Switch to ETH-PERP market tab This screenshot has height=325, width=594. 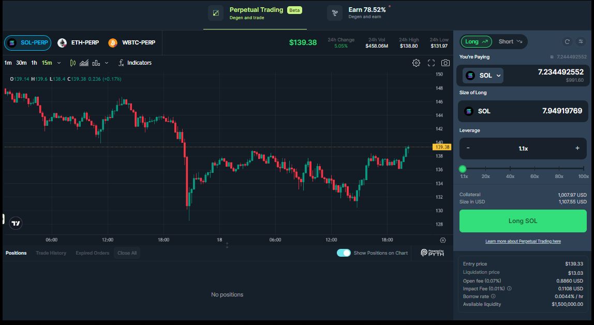tap(79, 42)
